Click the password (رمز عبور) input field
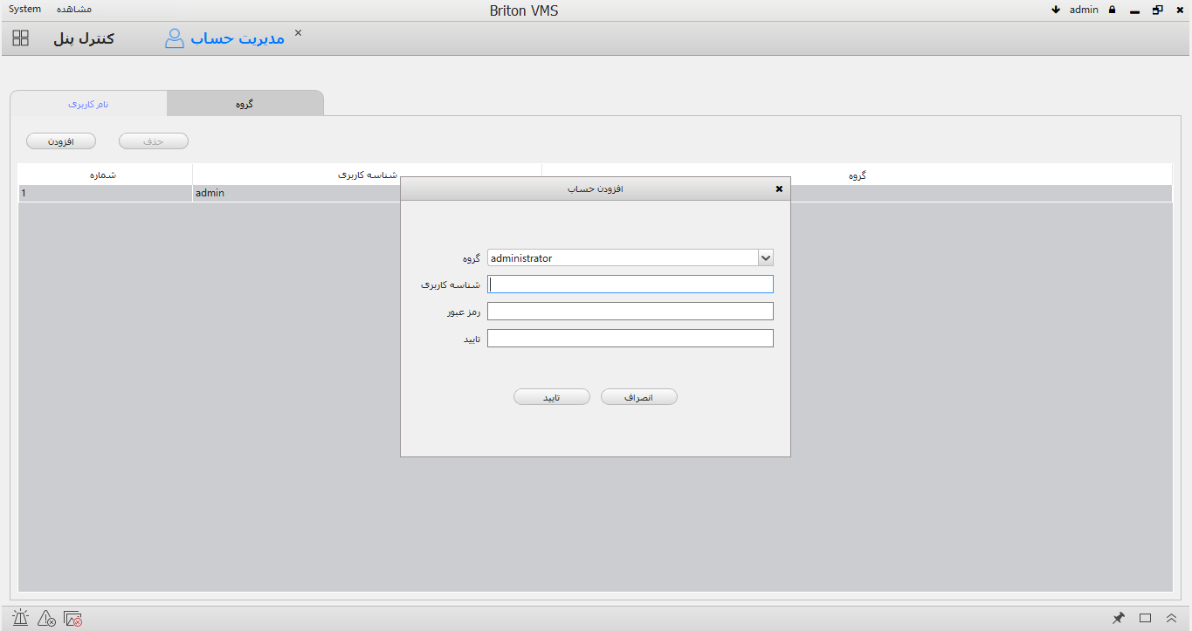Image resolution: width=1192 pixels, height=631 pixels. click(x=630, y=312)
